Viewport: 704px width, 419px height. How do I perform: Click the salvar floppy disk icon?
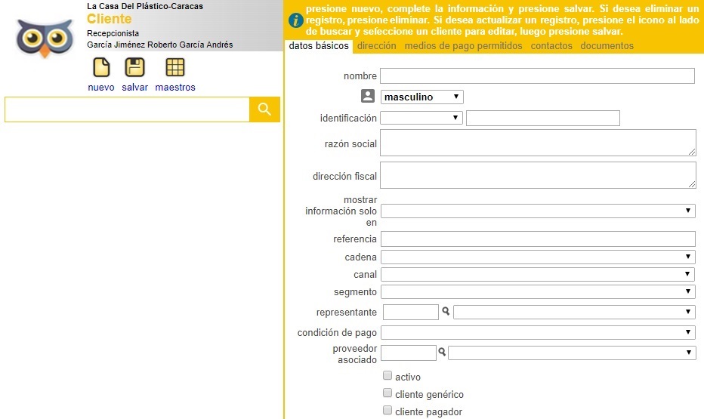[x=134, y=67]
